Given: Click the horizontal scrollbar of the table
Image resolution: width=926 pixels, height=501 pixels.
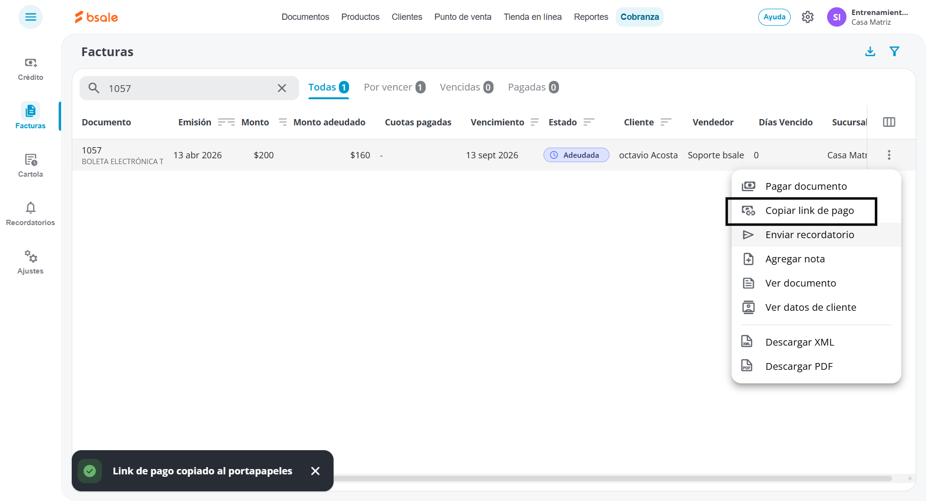Looking at the screenshot, I should (x=613, y=478).
